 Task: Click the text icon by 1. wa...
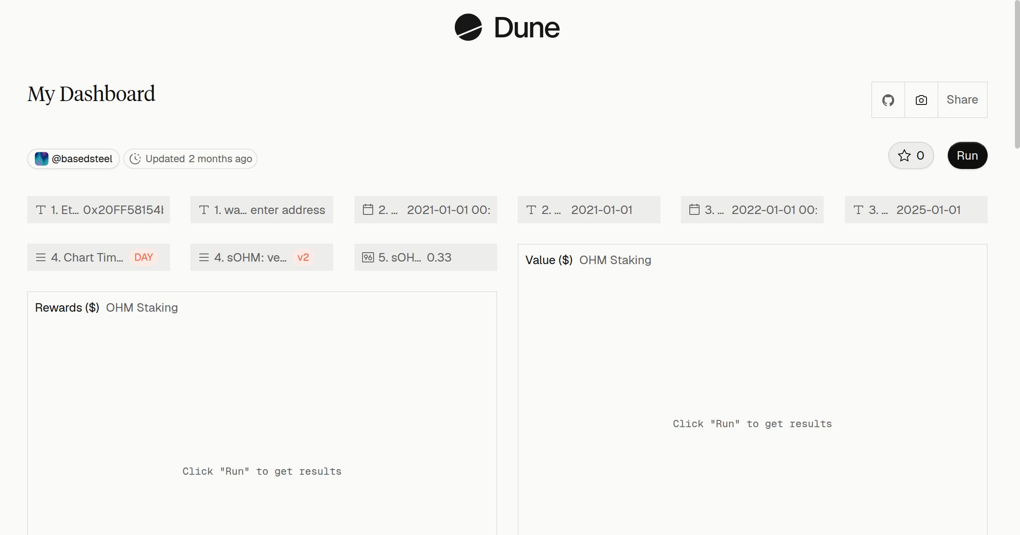(x=204, y=210)
